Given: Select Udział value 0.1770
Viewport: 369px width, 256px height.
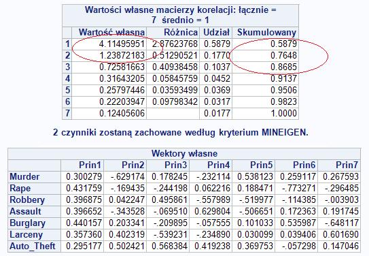Looking at the screenshot, I should point(217,55).
